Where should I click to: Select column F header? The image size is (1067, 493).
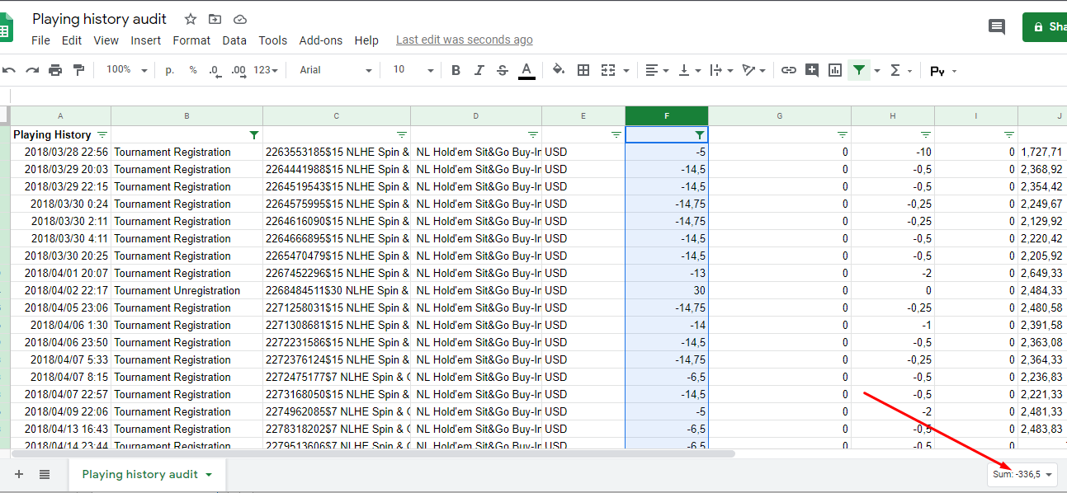pyautogui.click(x=667, y=116)
